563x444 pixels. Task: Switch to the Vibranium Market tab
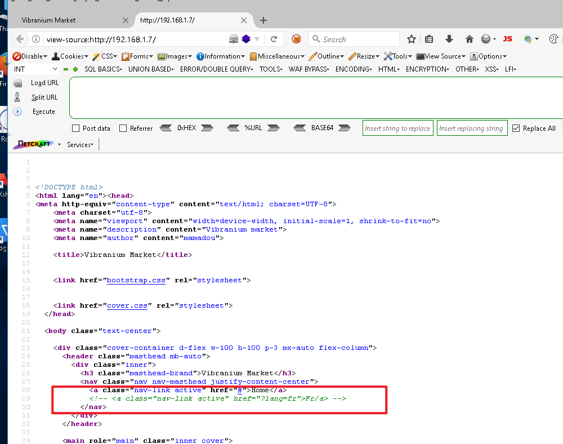pyautogui.click(x=49, y=20)
